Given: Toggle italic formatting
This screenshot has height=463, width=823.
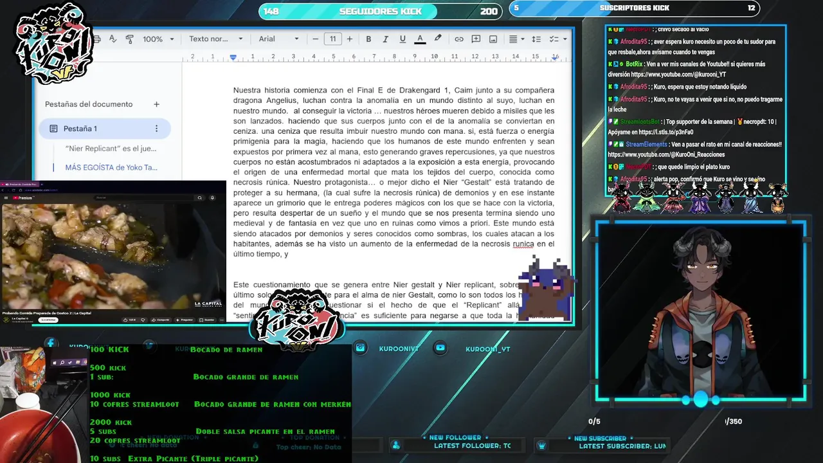Looking at the screenshot, I should coord(385,39).
